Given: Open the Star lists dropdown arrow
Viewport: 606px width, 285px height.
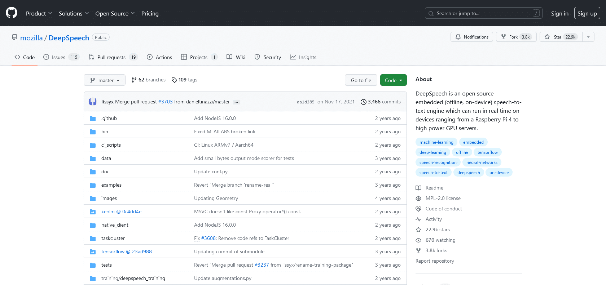Looking at the screenshot, I should [588, 37].
